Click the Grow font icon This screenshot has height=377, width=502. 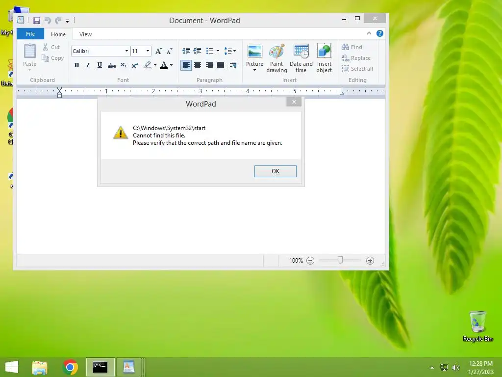tap(158, 51)
